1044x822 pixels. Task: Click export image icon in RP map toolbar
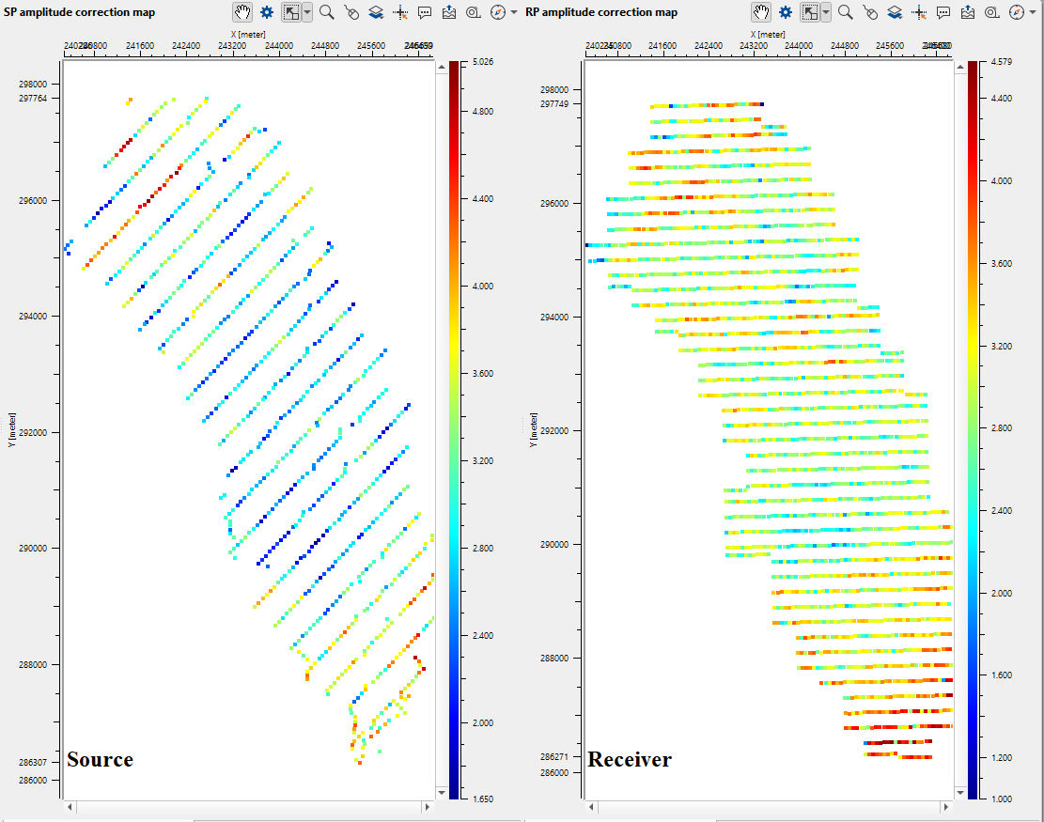click(x=967, y=12)
